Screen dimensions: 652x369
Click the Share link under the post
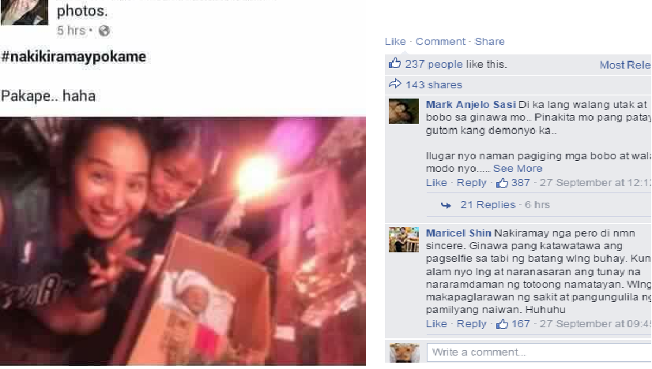point(489,42)
